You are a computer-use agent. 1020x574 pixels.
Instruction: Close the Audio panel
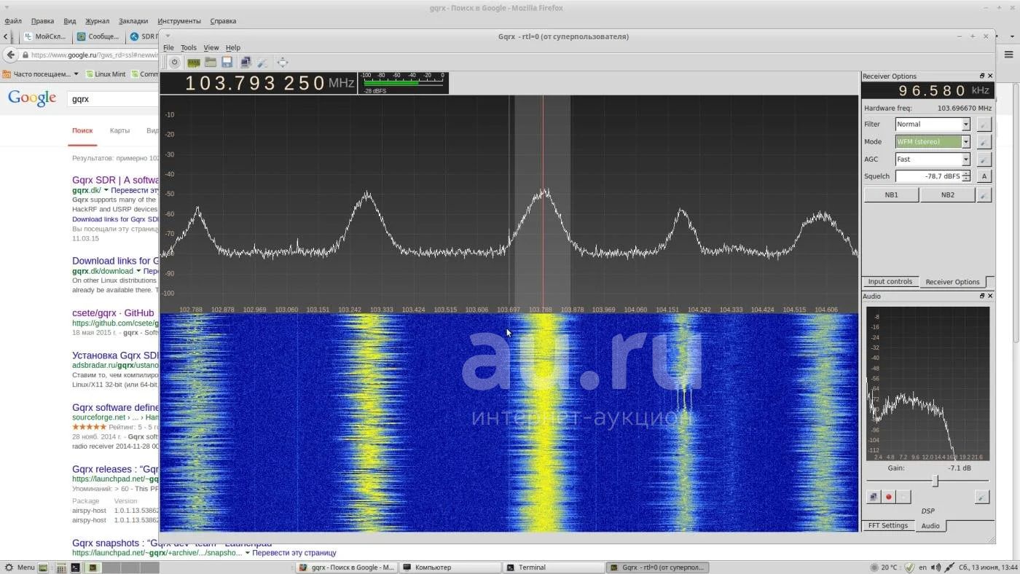click(990, 296)
